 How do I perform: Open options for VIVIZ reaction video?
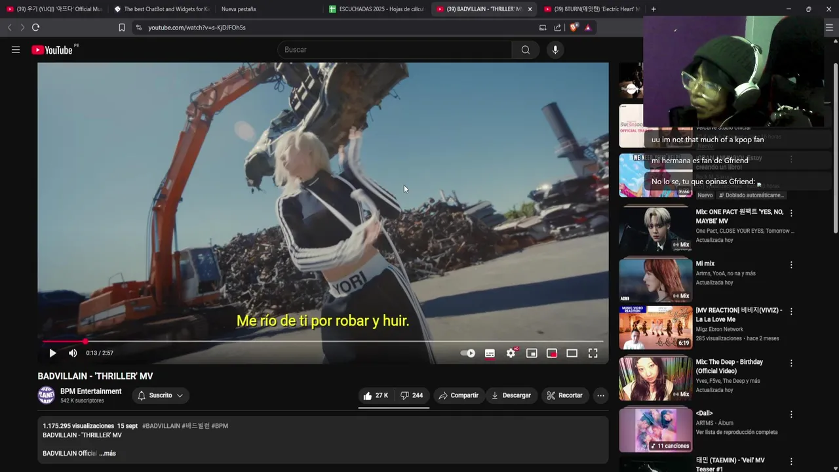[x=791, y=311]
